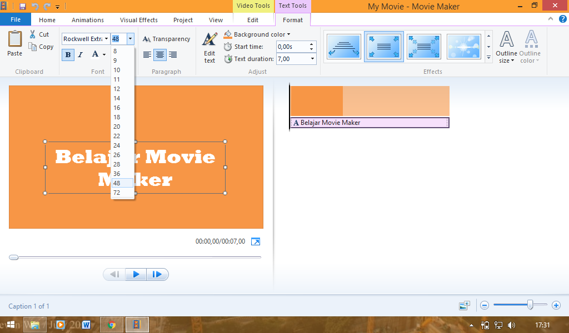Open Background color menu
Image resolution: width=569 pixels, height=333 pixels.
coord(257,34)
